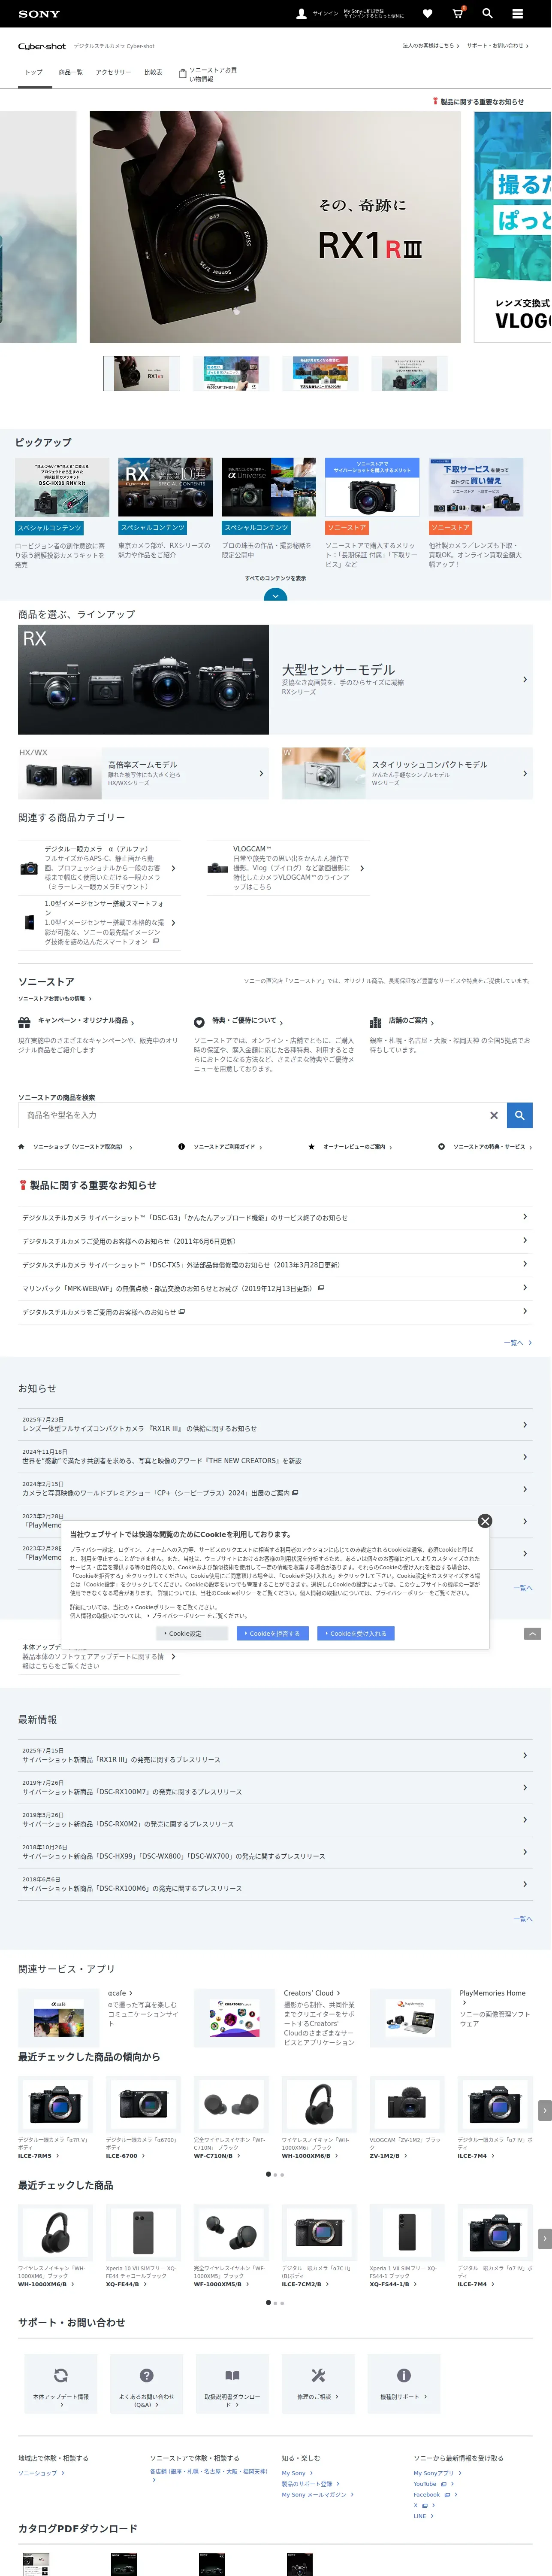Select the VLOGCAM ZV-E10II carousel thumbnail
Screen dimensions: 552x2576
(231, 373)
